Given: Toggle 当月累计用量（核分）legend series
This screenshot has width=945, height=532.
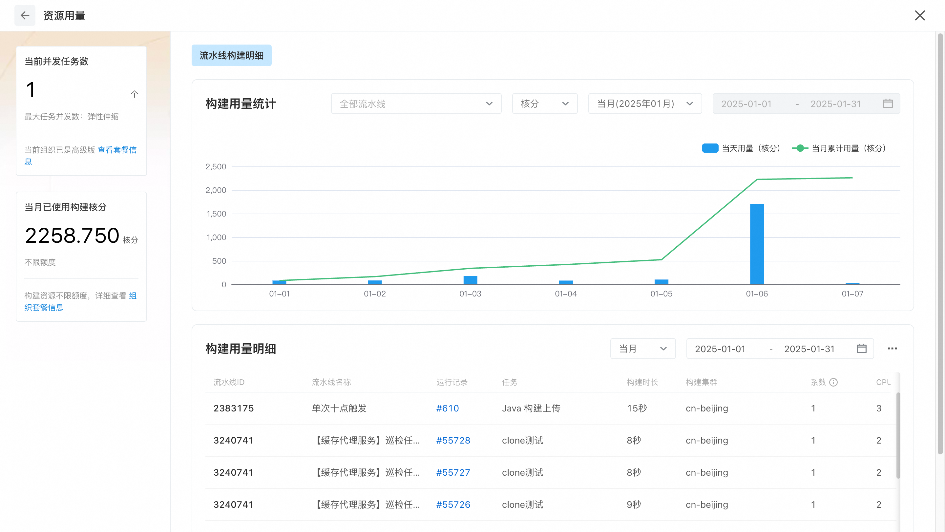Looking at the screenshot, I should [x=839, y=148].
